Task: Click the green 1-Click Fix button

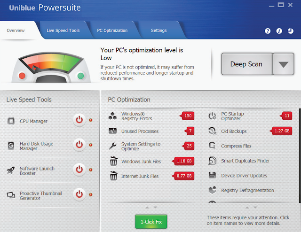Action: pyautogui.click(x=151, y=222)
